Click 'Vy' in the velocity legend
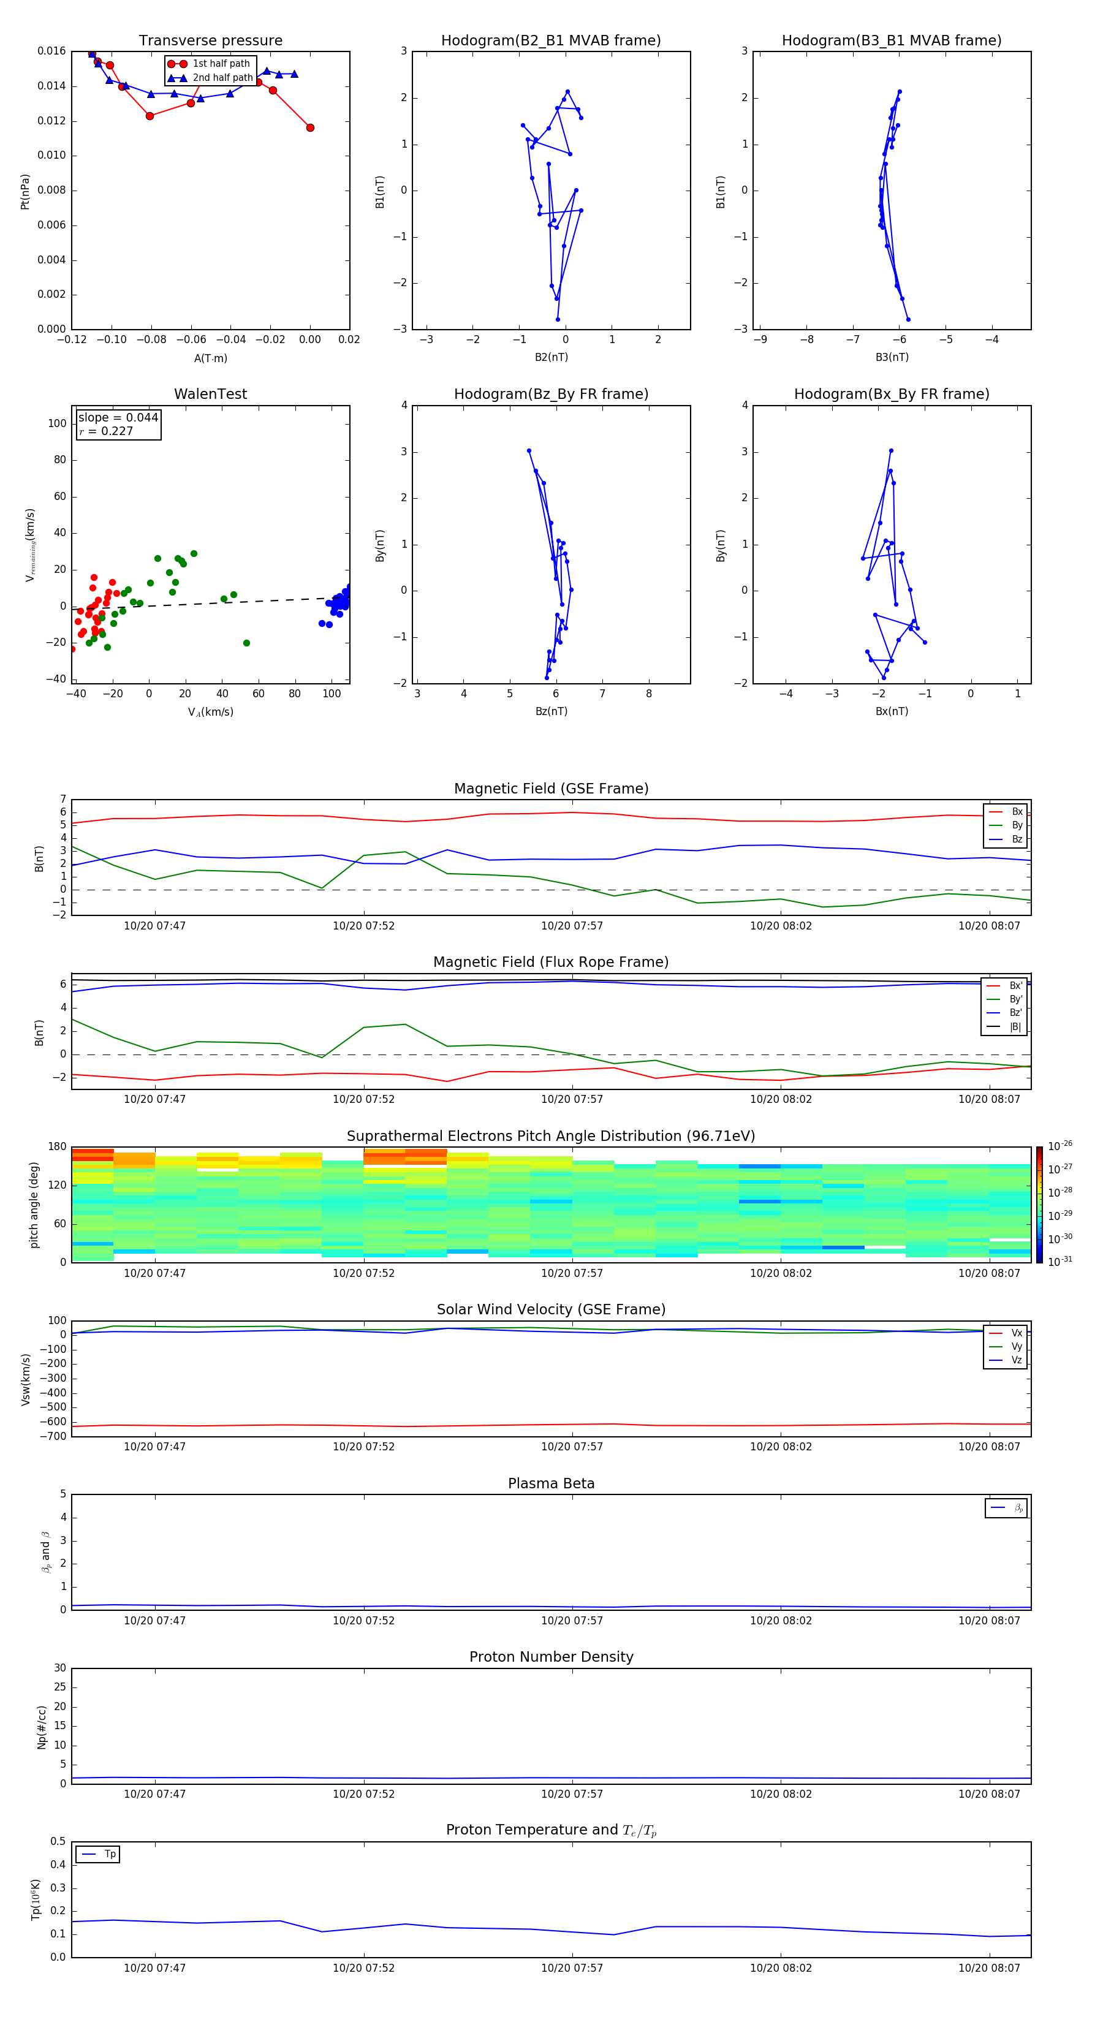 [1017, 1346]
